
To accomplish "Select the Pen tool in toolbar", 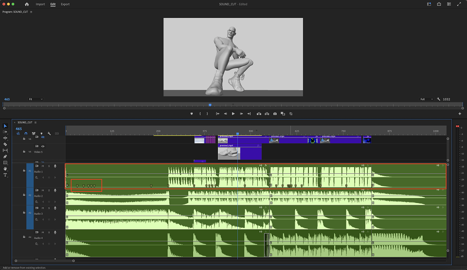I will tap(5, 156).
